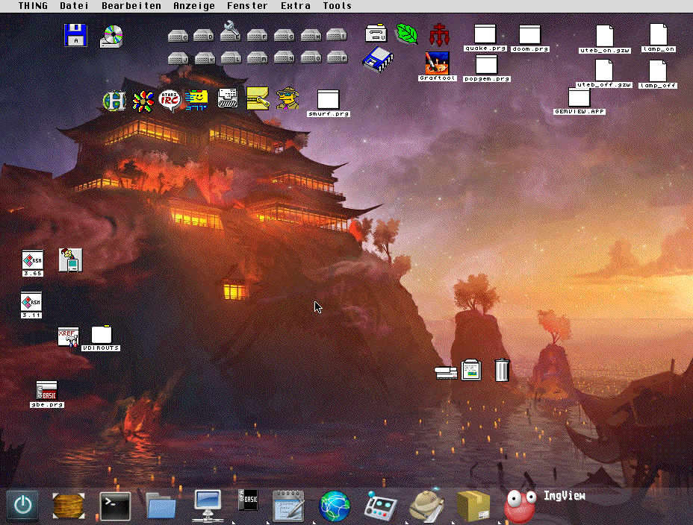Open the Graftool program icon
693x525 pixels.
pyautogui.click(x=437, y=66)
